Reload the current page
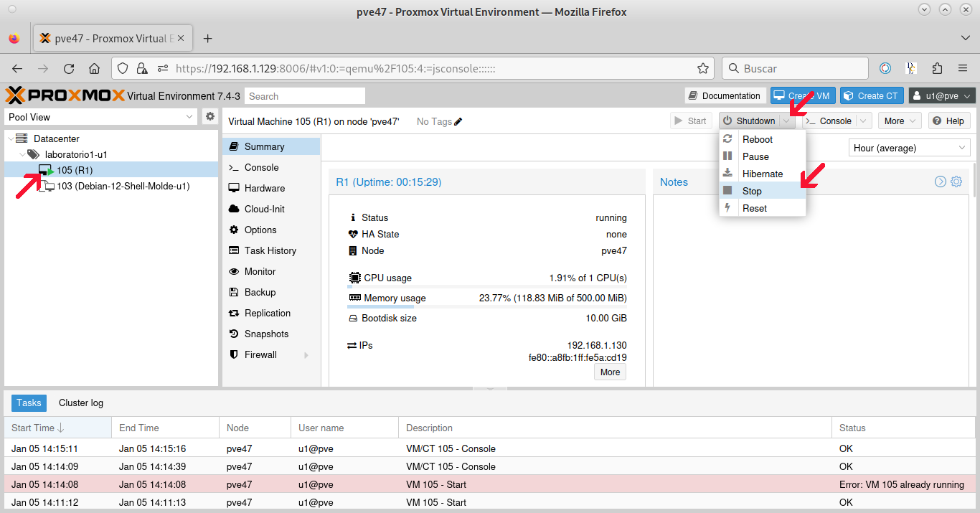The image size is (980, 513). point(69,69)
